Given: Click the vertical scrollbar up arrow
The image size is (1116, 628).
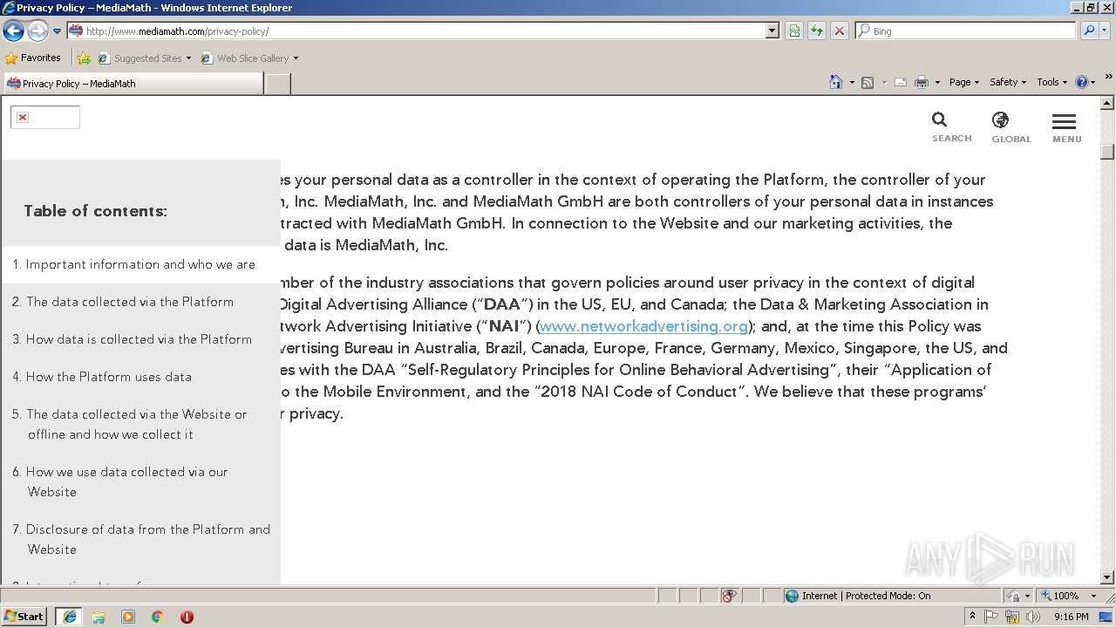Looking at the screenshot, I should 1107,103.
